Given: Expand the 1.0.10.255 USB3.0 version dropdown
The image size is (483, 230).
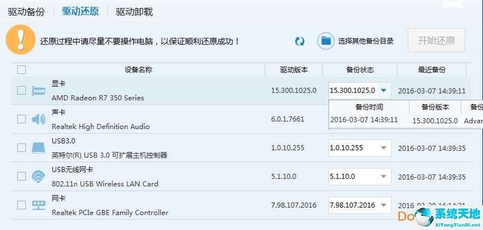Looking at the screenshot, I should 384,148.
